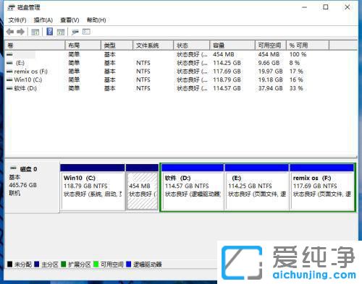The width and height of the screenshot is (362, 284).
Task: Click the Disk Management title bar icon
Action: [11, 8]
